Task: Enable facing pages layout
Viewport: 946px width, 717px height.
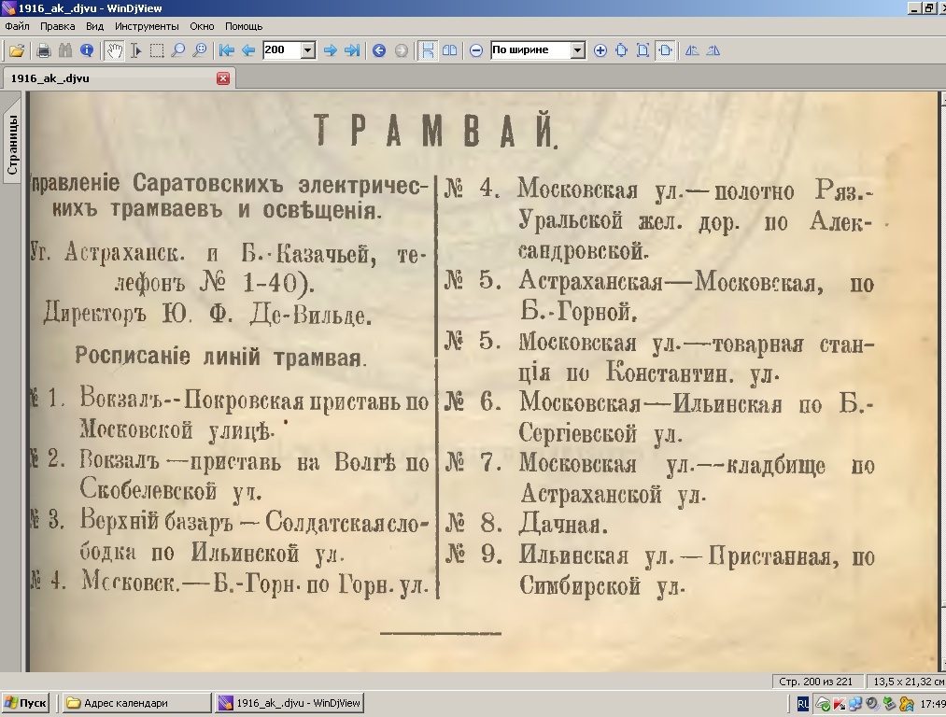Action: click(x=449, y=50)
